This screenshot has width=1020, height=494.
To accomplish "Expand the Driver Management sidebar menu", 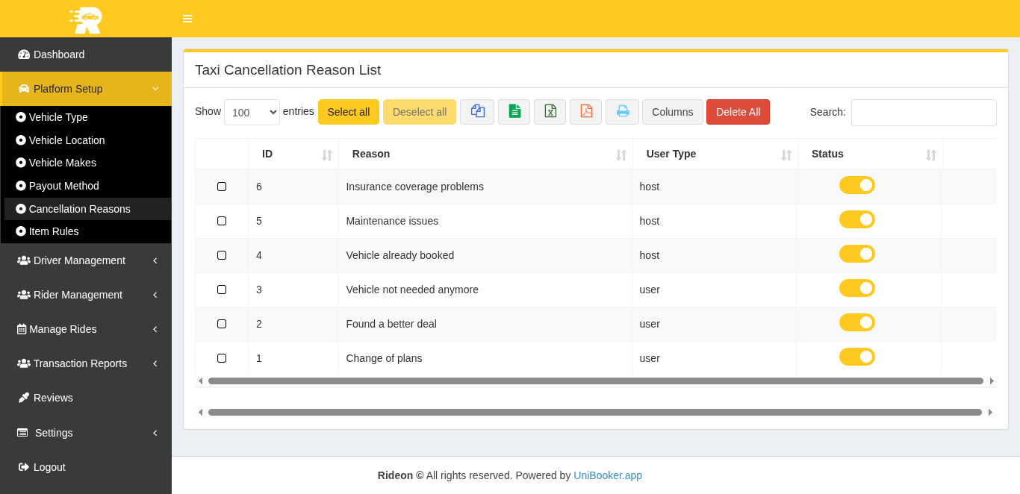I will click(x=86, y=260).
